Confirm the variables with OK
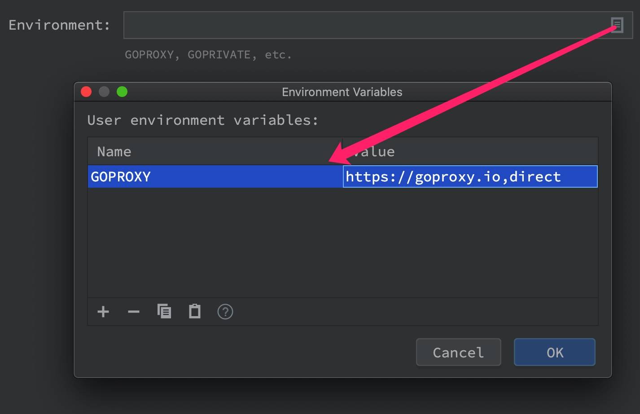 coord(554,352)
